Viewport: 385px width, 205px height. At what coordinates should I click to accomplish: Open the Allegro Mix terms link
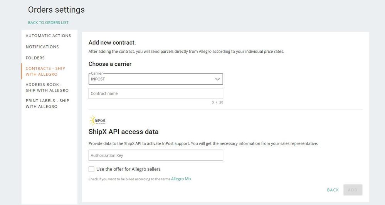pos(181,179)
